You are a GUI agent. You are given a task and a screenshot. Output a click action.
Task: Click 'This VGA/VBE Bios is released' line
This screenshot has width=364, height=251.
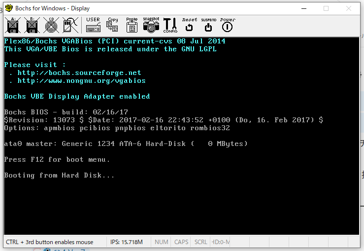(x=110, y=49)
